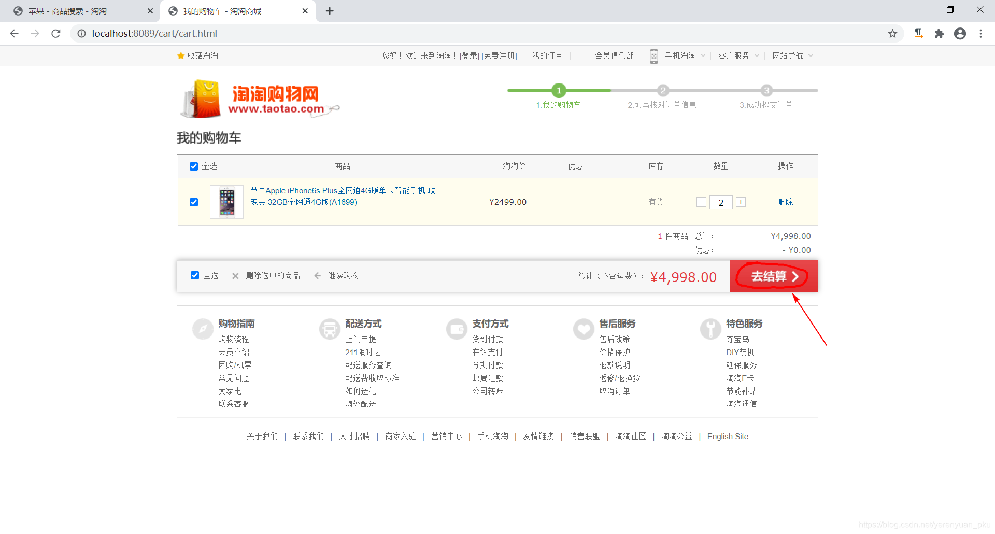Open the Chrome profile avatar

(x=960, y=34)
